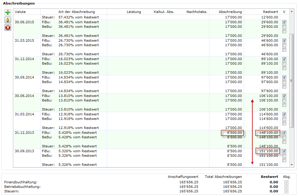Click the red delete entry icon

pos(8,28)
